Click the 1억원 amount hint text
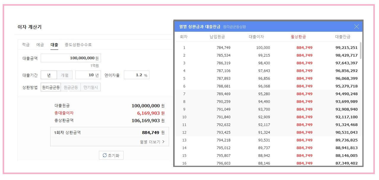Image resolution: width=379 pixels, height=180 pixels. point(95,66)
